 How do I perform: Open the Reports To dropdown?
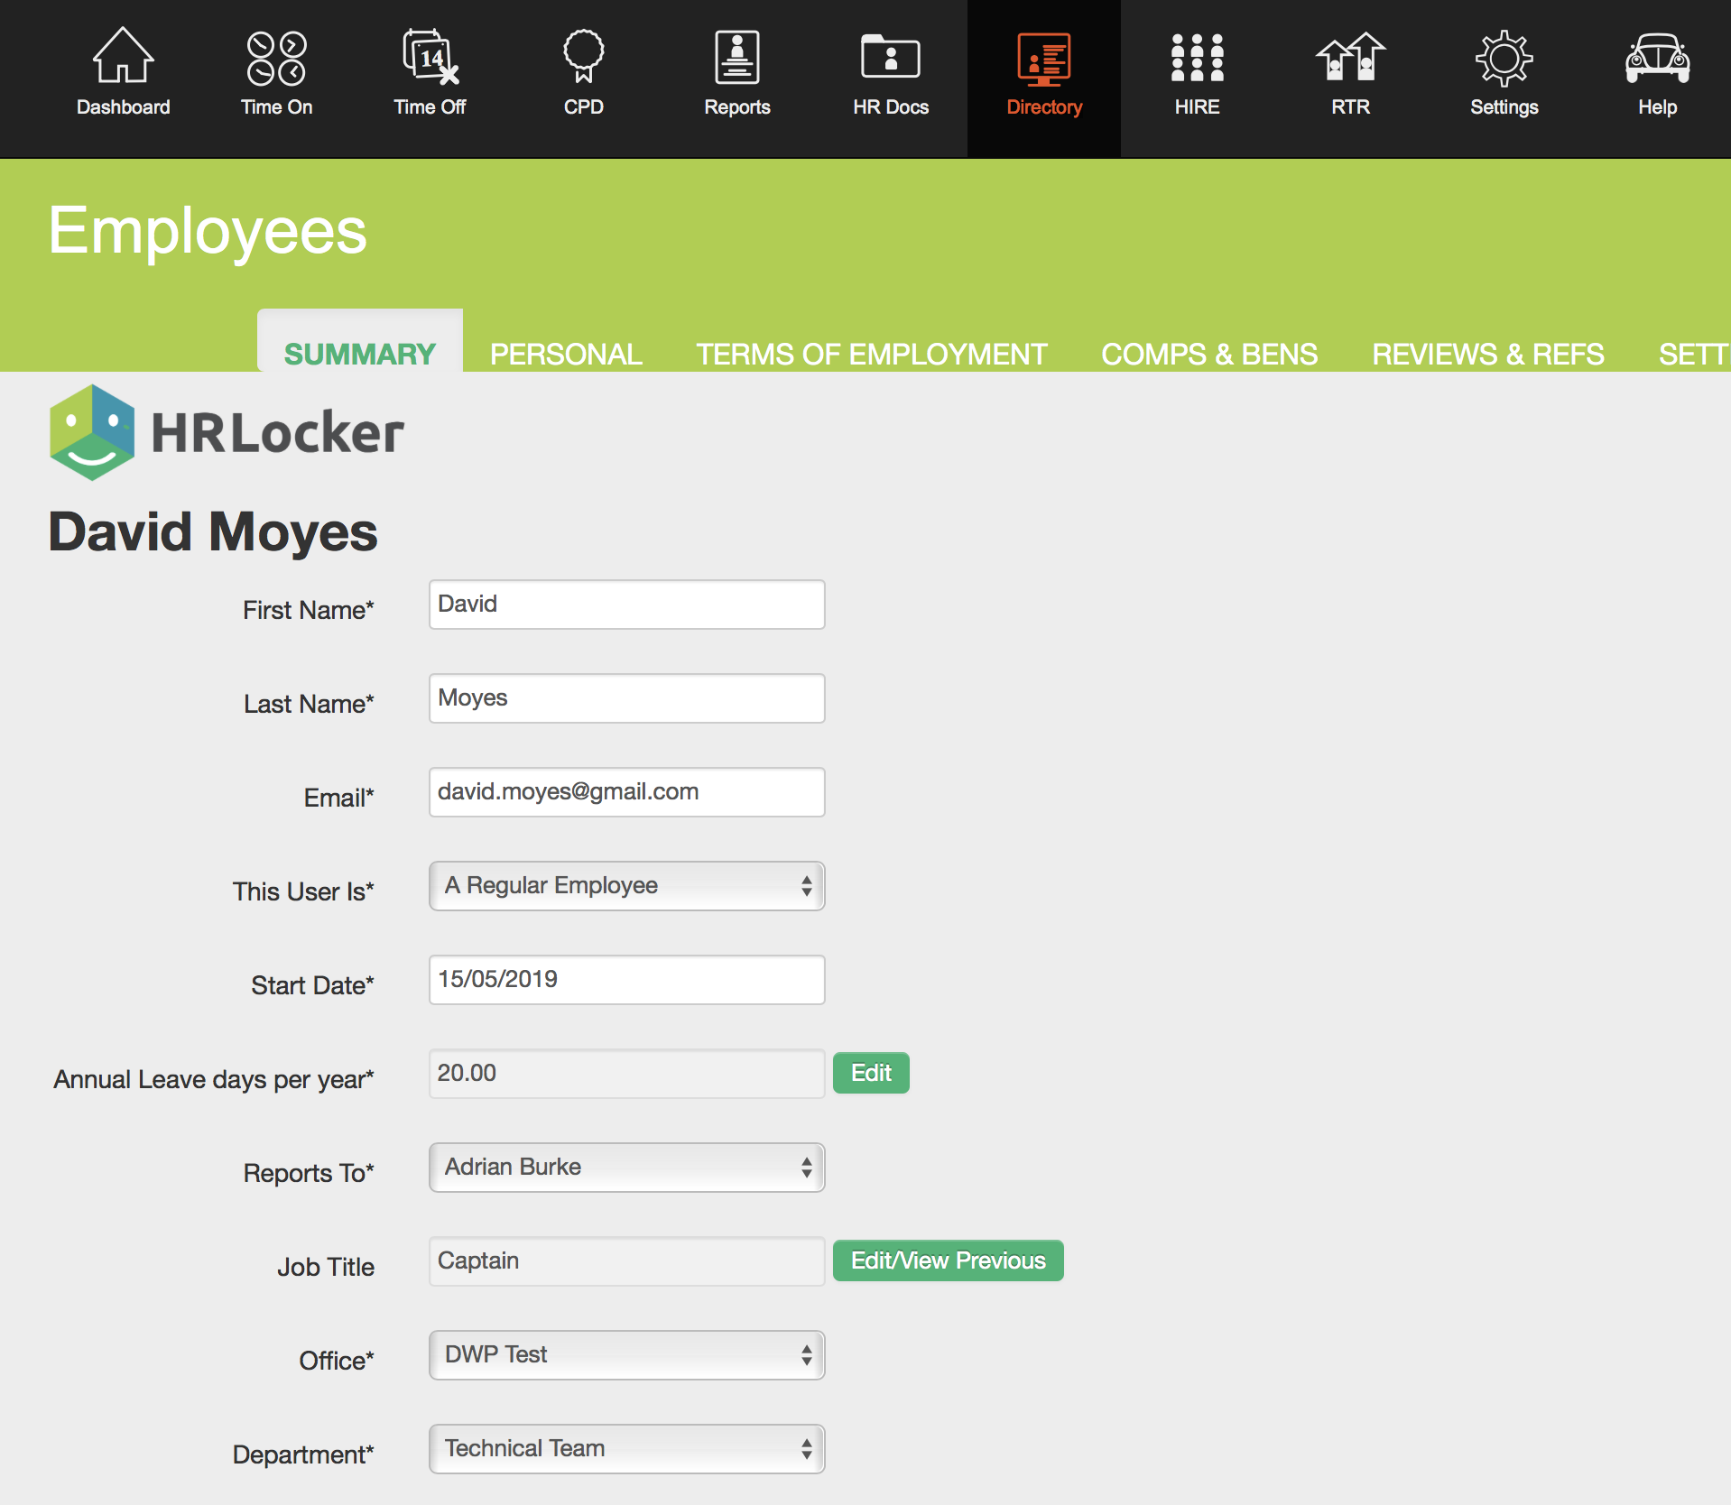click(x=626, y=1168)
